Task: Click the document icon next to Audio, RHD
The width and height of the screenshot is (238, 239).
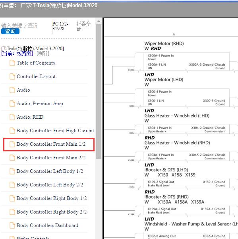Action: pos(12,117)
